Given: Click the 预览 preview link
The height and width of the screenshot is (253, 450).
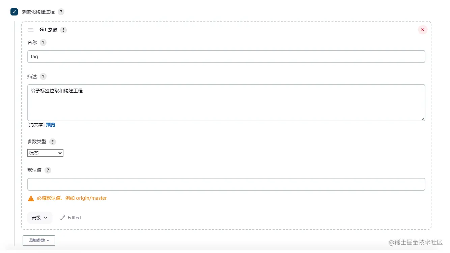Looking at the screenshot, I should coord(51,125).
